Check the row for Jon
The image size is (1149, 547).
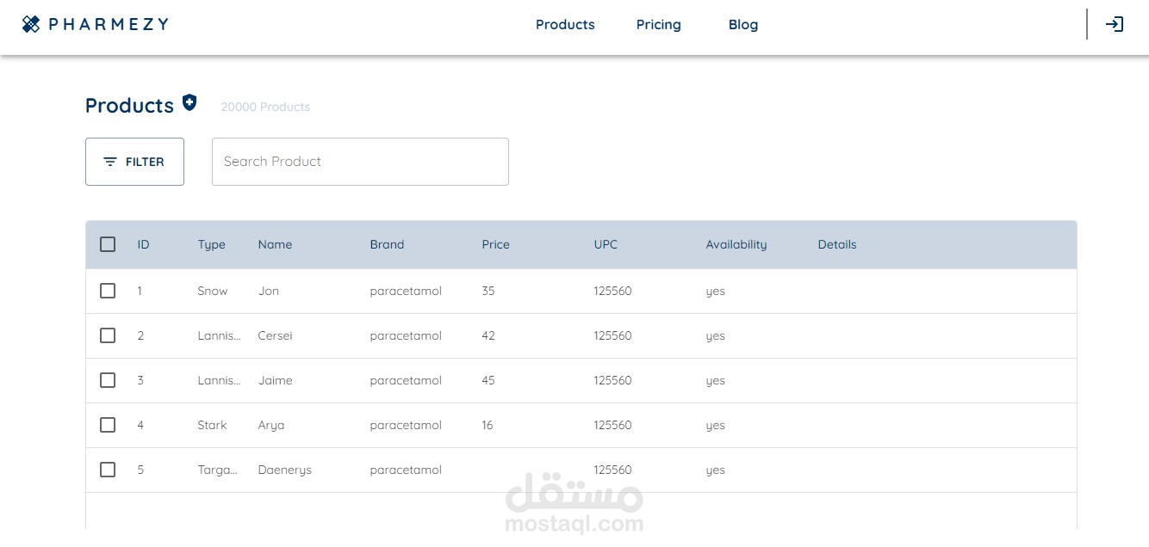click(x=108, y=291)
